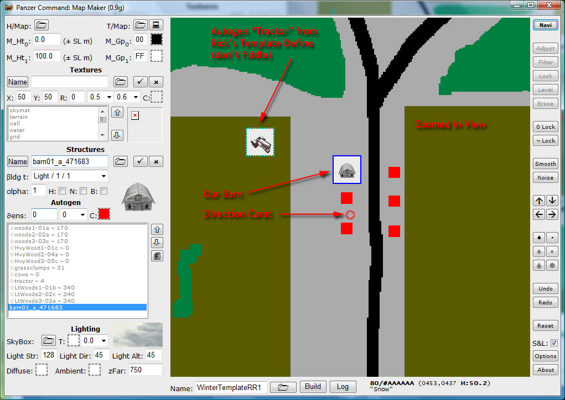The height and width of the screenshot is (400, 565).
Task: Delete the structure with the x icon
Action: click(x=156, y=161)
